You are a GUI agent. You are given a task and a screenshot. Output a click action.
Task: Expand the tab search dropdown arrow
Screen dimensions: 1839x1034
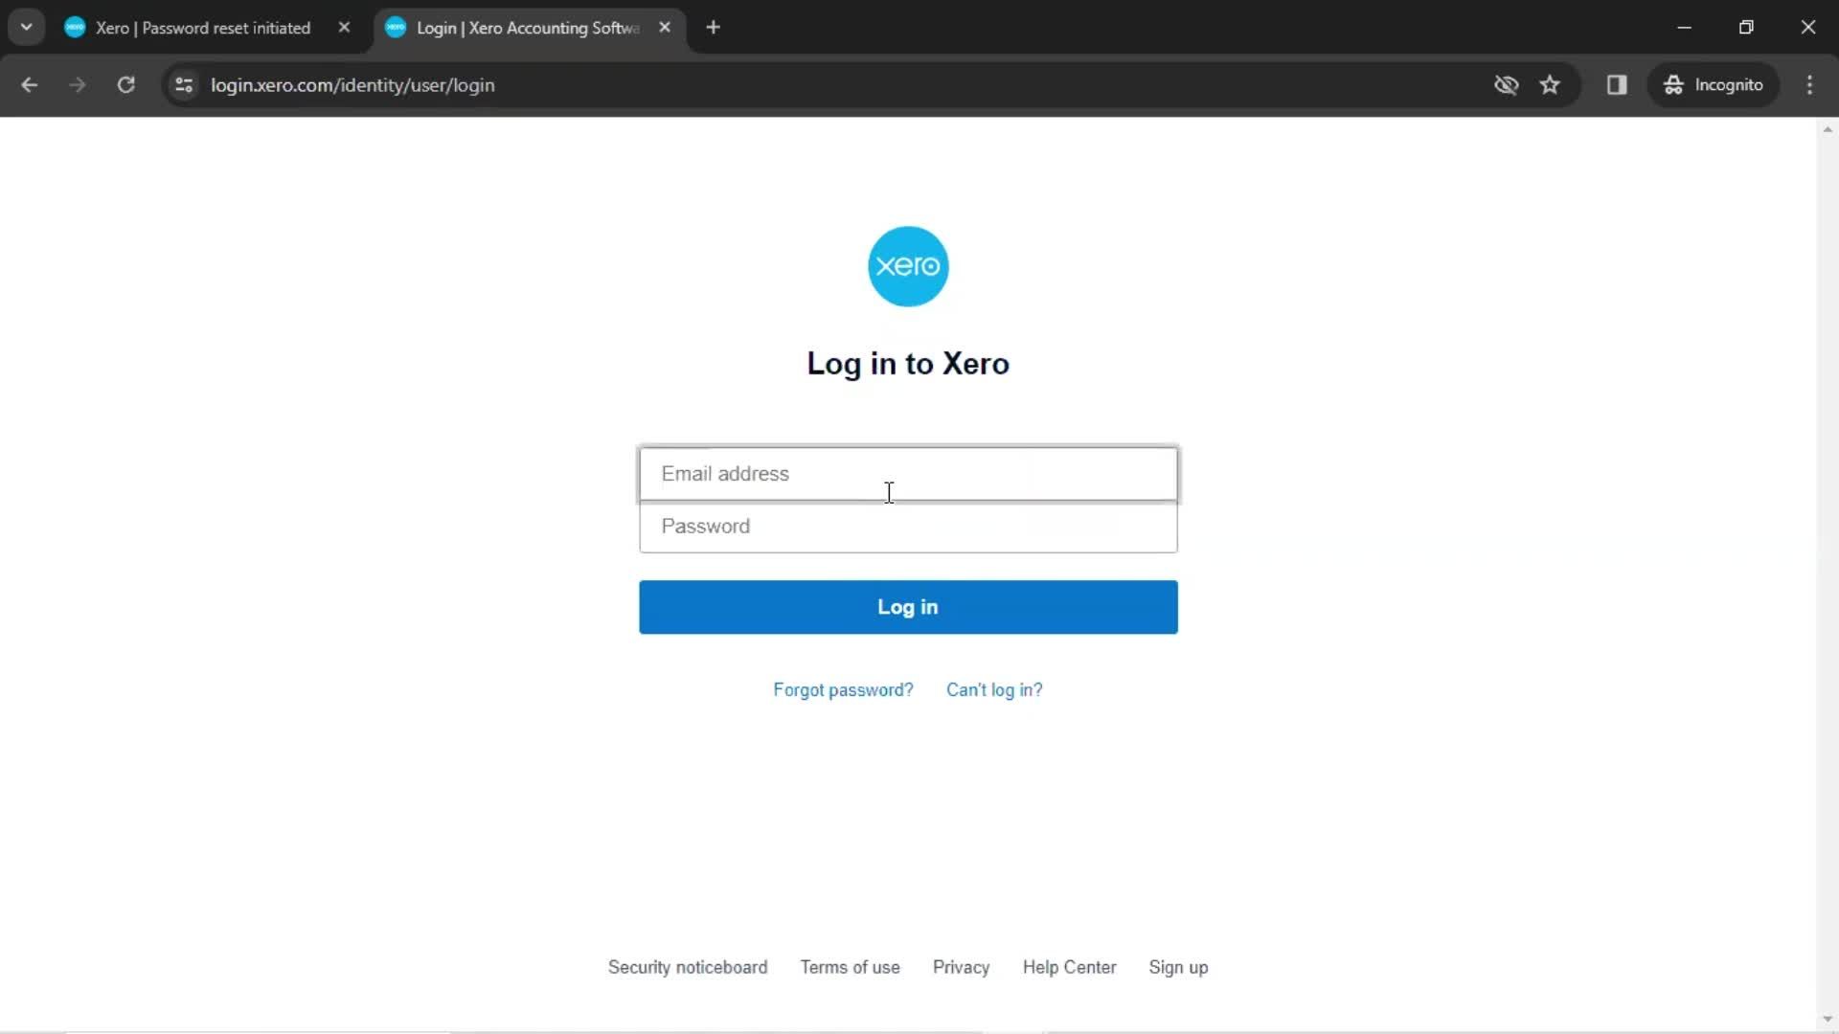coord(27,28)
